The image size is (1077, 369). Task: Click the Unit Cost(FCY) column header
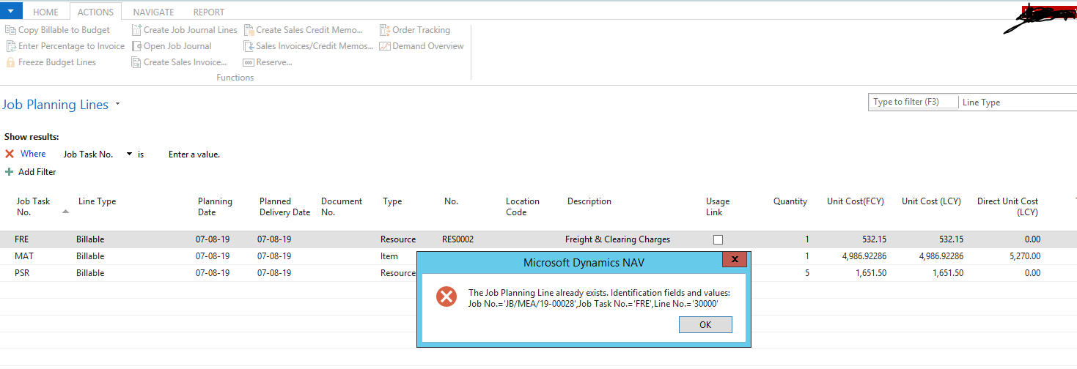pos(856,201)
